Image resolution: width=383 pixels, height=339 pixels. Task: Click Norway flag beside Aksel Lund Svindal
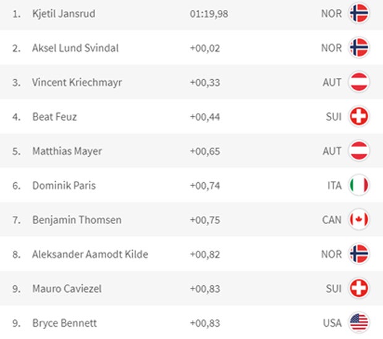click(358, 48)
